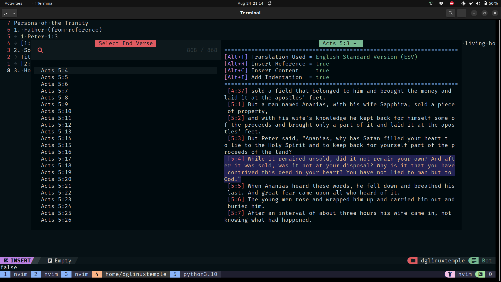
Task: Click the new tab icon in terminal header
Action: pyautogui.click(x=7, y=13)
